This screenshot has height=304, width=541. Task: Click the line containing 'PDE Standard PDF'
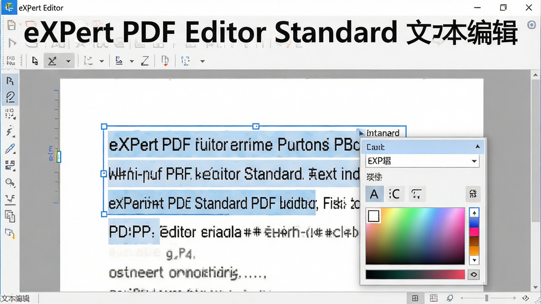234,203
